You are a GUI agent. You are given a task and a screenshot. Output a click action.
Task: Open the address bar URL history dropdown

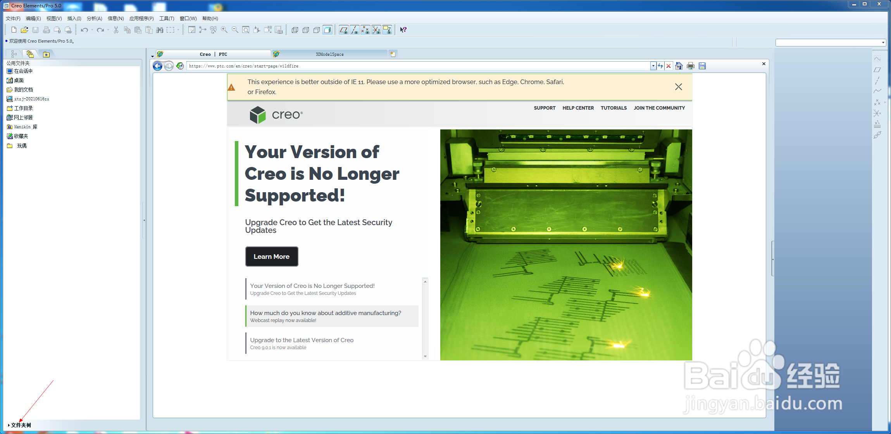(653, 66)
